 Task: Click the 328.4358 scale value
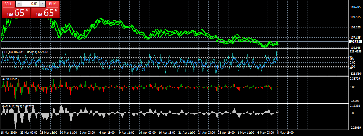(356, 51)
